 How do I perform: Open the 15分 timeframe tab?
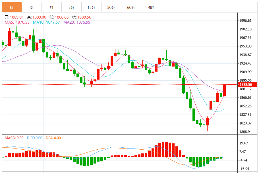[91, 7]
